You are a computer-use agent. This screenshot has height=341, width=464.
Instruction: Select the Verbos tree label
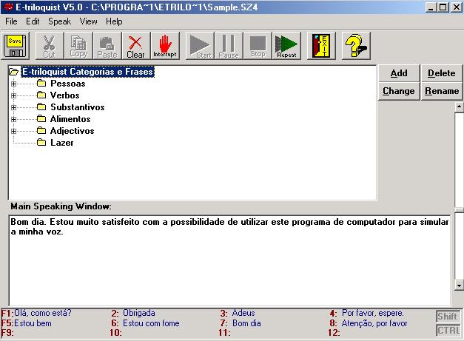65,95
